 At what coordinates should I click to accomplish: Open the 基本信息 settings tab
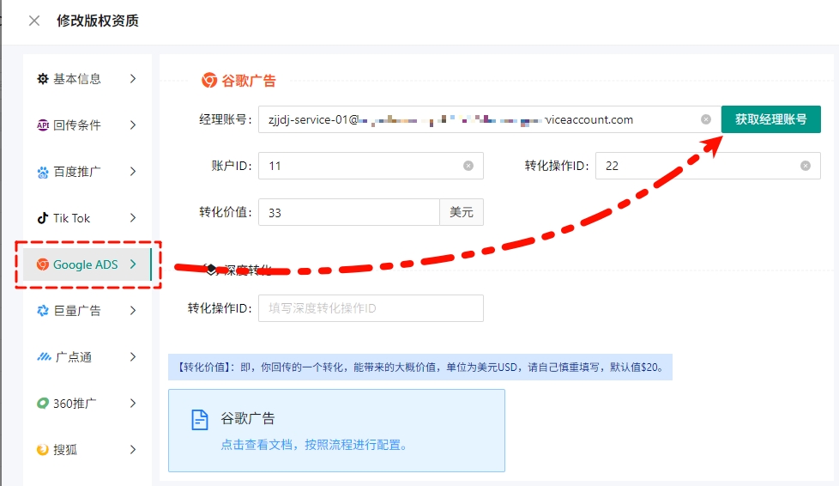pos(77,79)
